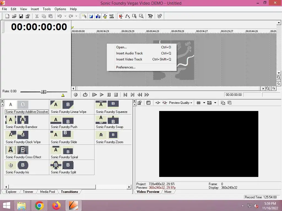Jump to project end button
The width and height of the screenshot is (282, 211).
click(132, 95)
